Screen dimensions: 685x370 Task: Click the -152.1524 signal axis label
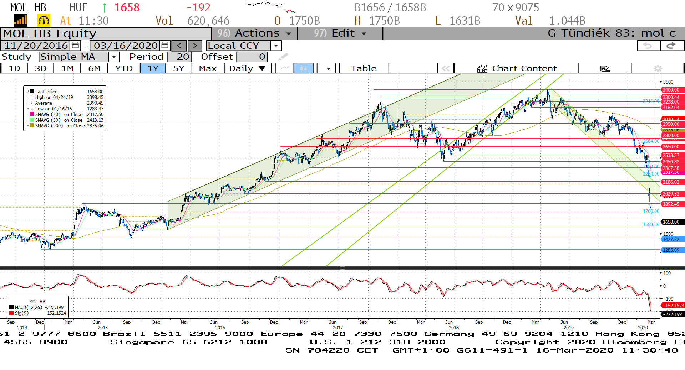click(x=673, y=306)
